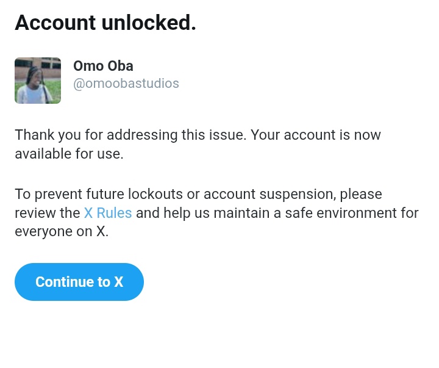This screenshot has width=439, height=368.
Task: Click the word 'Continue' on the blue button
Action: point(64,282)
